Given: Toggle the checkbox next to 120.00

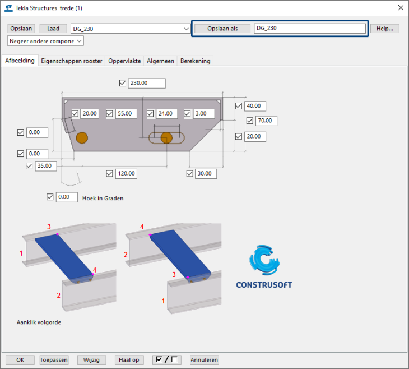Looking at the screenshot, I should pos(110,174).
